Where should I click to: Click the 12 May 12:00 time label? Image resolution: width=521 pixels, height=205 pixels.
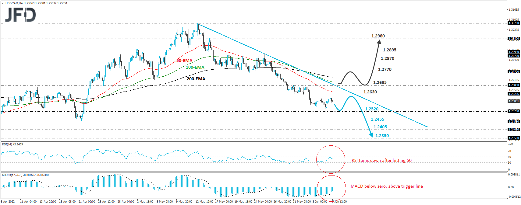tap(204, 201)
